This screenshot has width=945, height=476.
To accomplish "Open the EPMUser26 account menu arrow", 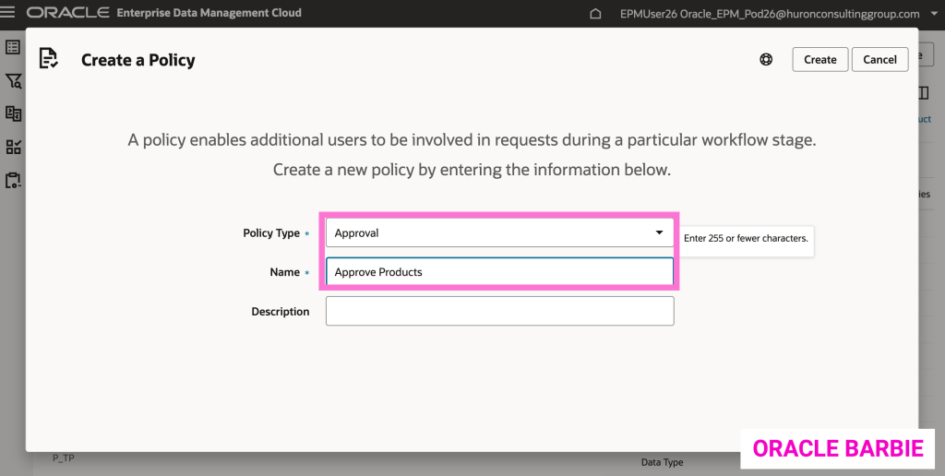I will coord(934,14).
